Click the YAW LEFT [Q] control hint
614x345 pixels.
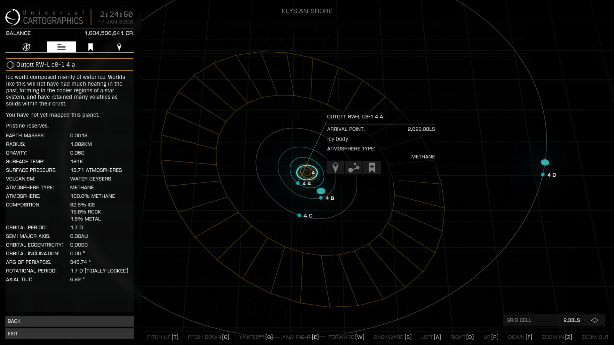click(x=256, y=337)
